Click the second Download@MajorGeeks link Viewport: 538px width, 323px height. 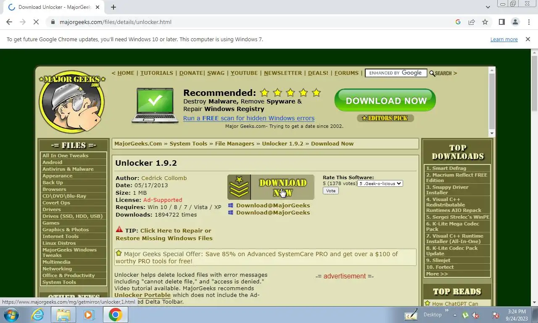273,212
